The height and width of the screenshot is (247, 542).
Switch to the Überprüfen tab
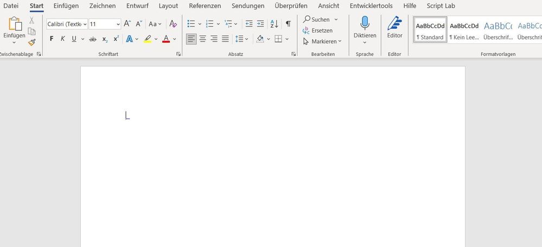[x=291, y=6]
